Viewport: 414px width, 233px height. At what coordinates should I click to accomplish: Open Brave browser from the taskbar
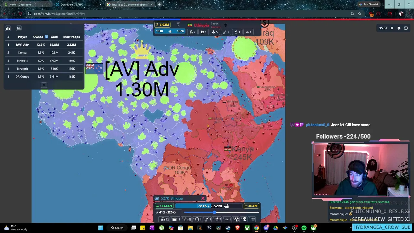coord(237,228)
